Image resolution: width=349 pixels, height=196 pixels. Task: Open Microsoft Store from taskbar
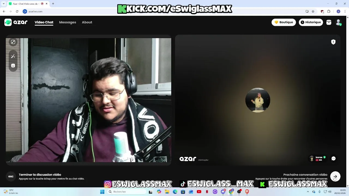[183, 192]
